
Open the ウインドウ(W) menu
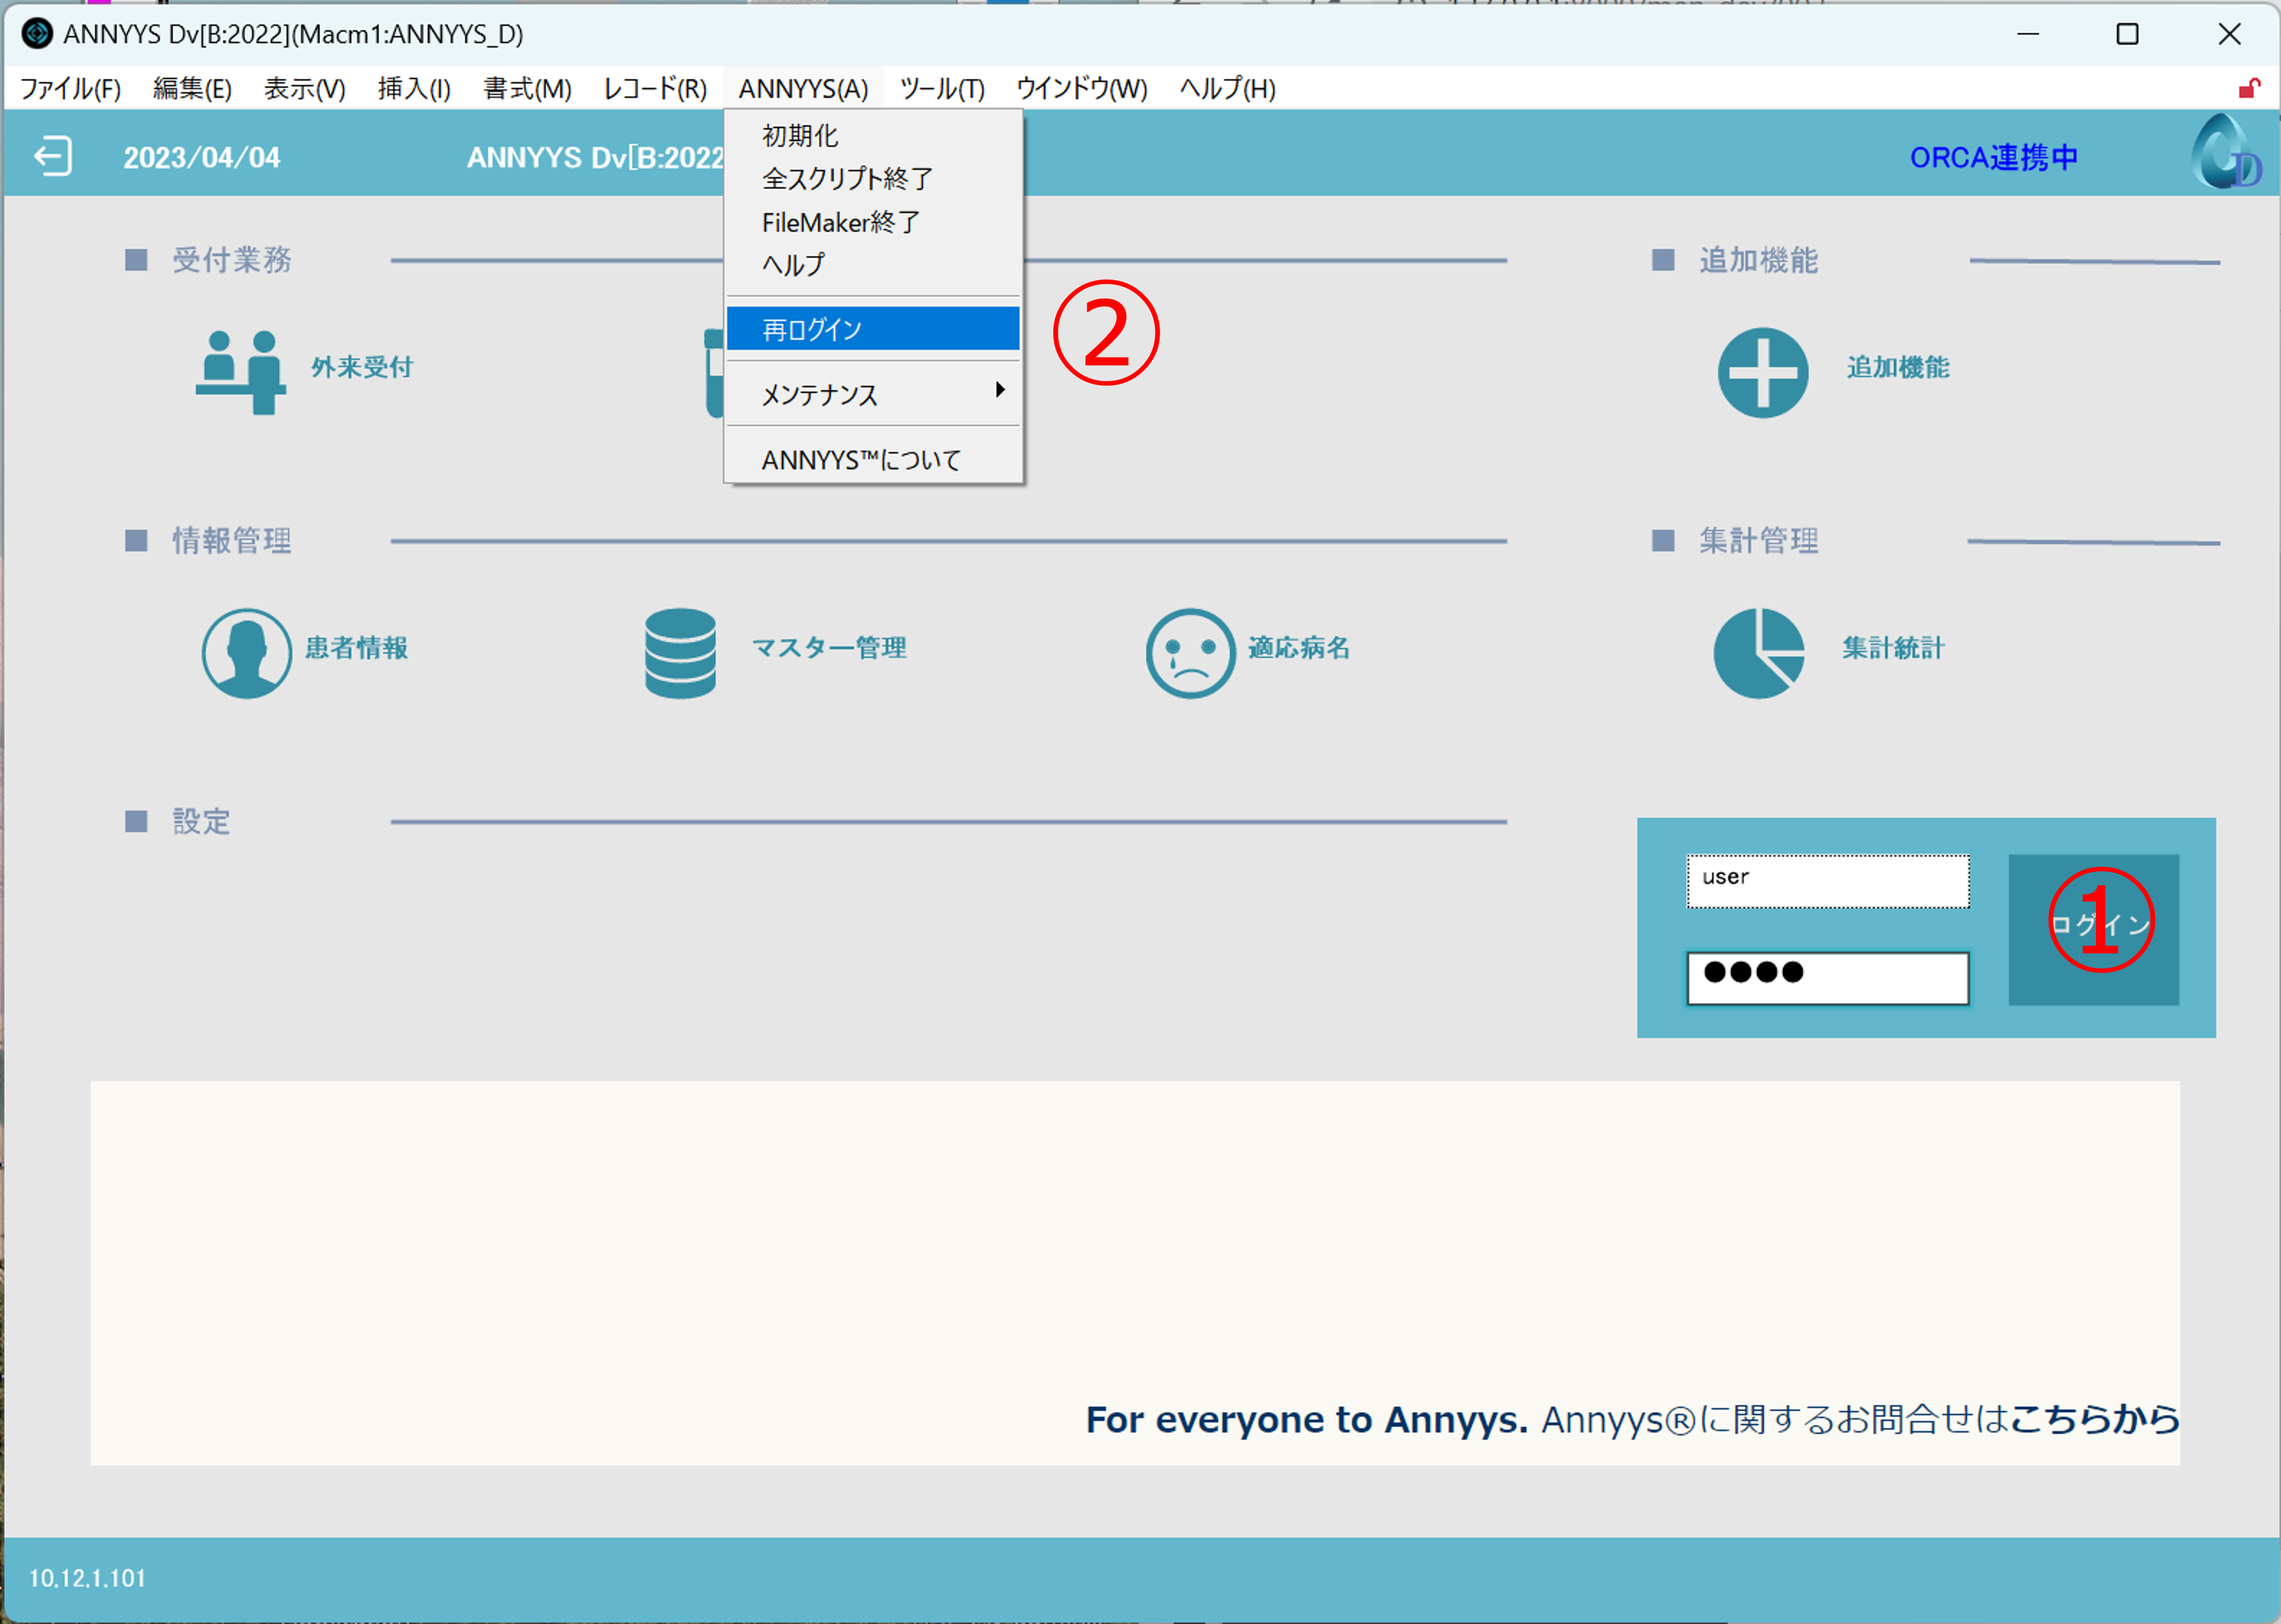[1082, 89]
